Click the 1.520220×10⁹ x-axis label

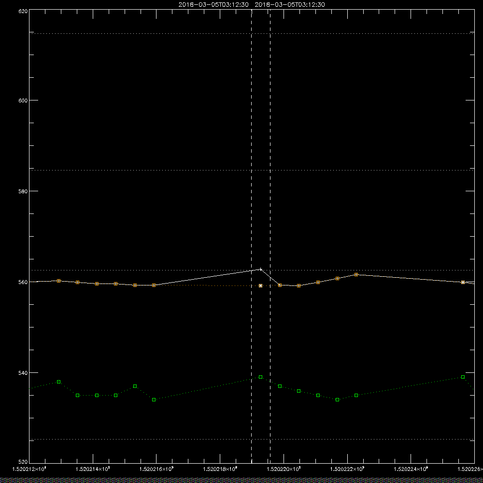(284, 469)
